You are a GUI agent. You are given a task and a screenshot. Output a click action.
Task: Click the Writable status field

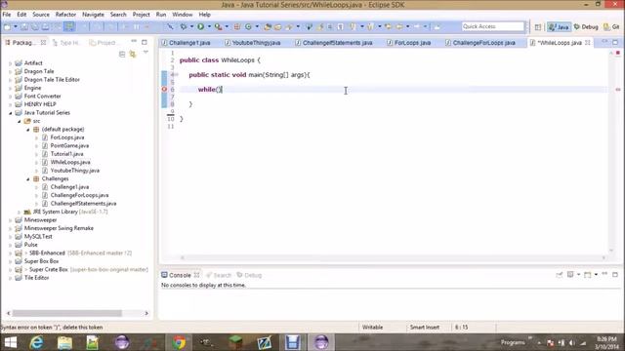coord(372,328)
